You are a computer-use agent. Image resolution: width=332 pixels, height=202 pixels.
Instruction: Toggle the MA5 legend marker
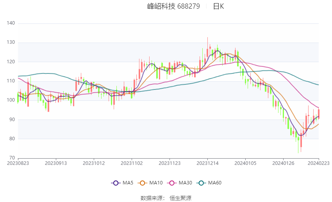tap(116, 183)
